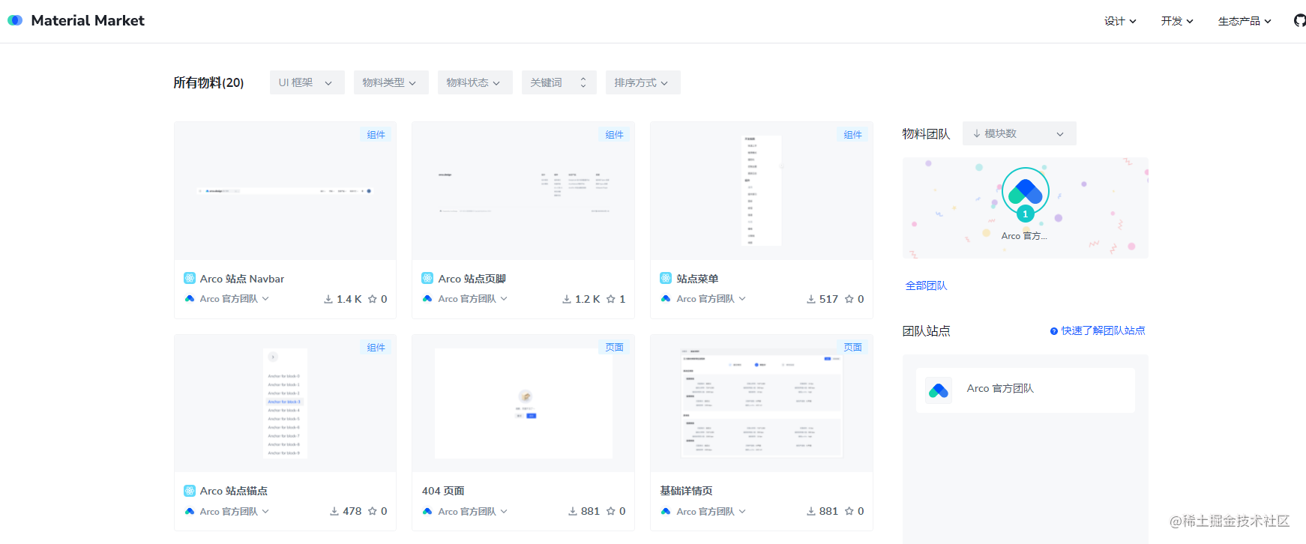Screen dimensions: 1306x544
Task: Click the download icon on 站点菜单 card
Action: [811, 299]
